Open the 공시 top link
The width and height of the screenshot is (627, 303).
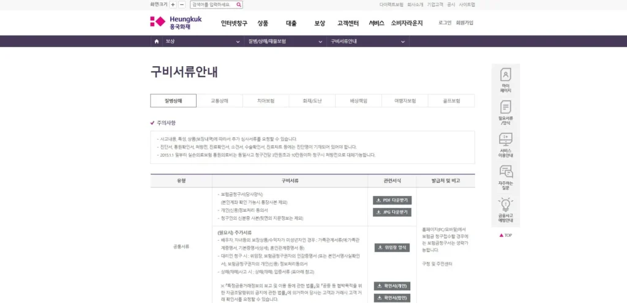[x=451, y=5]
